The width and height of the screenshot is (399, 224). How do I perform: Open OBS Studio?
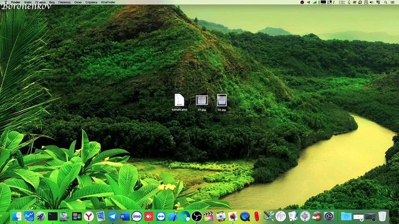[x=197, y=217]
